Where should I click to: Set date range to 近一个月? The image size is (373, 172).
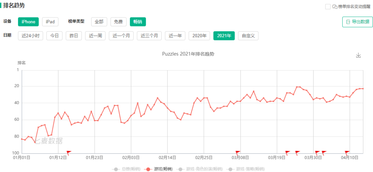(121, 36)
